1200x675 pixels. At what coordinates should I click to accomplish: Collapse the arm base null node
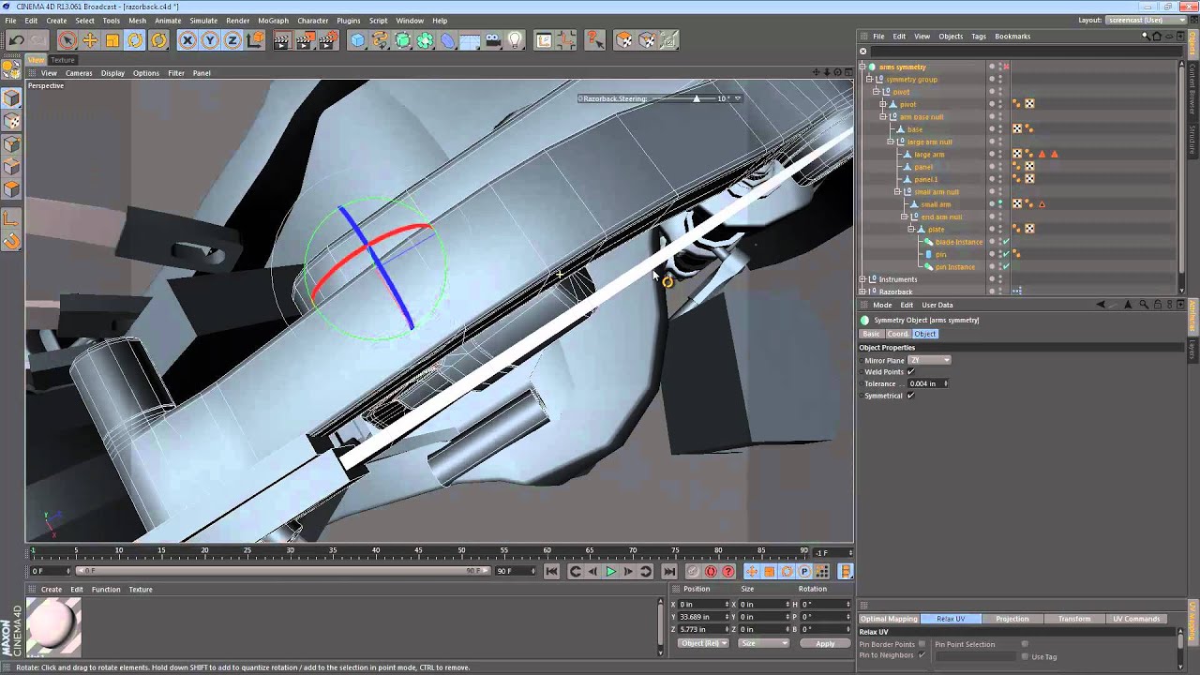[882, 116]
